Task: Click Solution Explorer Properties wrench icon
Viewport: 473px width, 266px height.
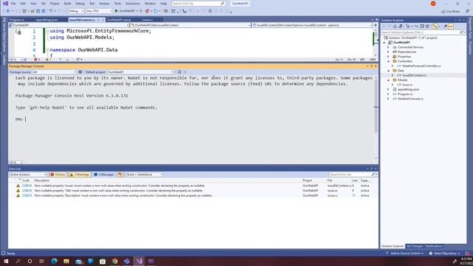Action: (445, 27)
